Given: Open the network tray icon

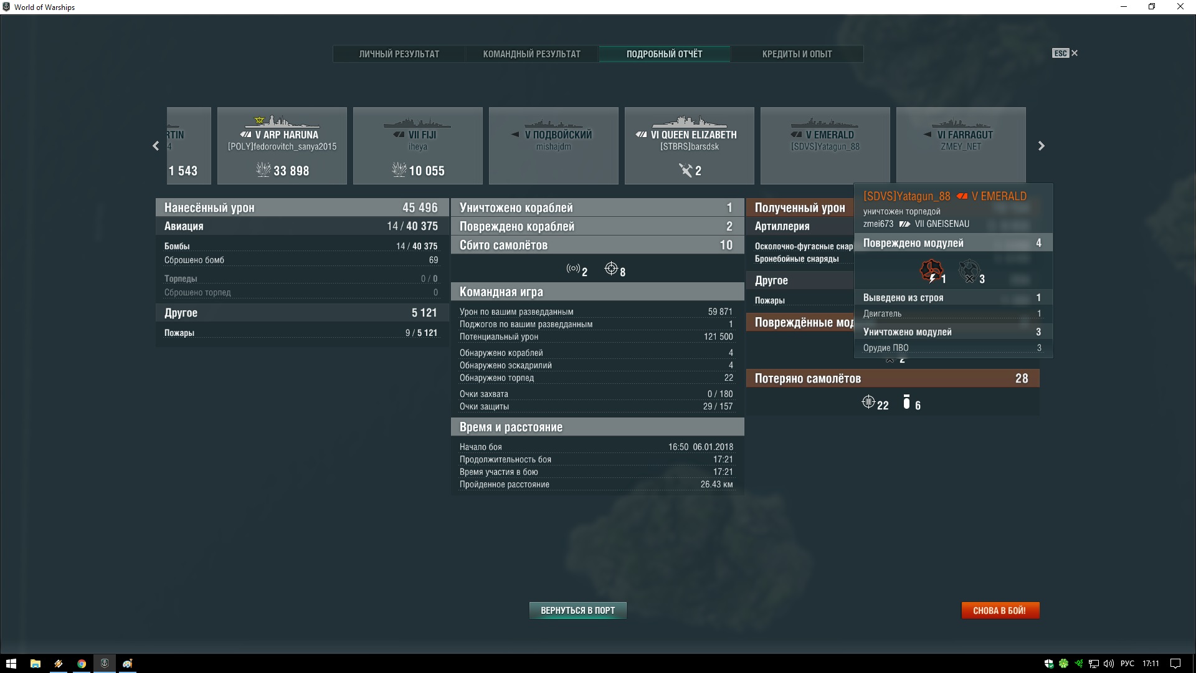Looking at the screenshot, I should point(1094,664).
